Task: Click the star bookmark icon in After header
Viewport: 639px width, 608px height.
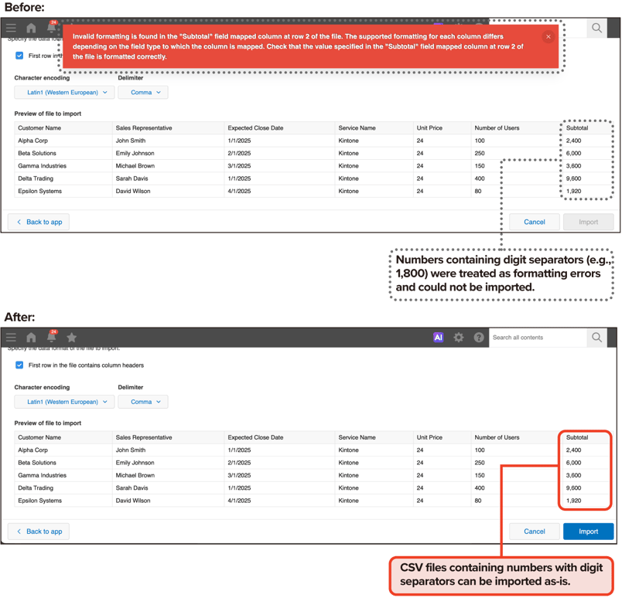Action: 72,338
